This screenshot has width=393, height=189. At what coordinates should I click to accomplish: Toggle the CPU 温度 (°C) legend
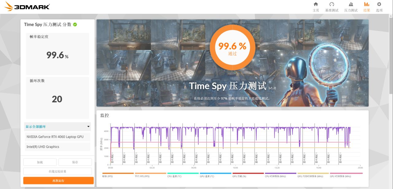[x=183, y=175]
